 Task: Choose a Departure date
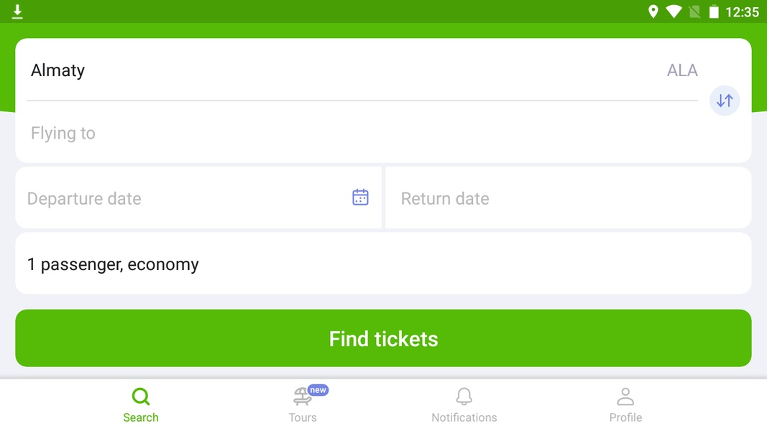click(198, 198)
